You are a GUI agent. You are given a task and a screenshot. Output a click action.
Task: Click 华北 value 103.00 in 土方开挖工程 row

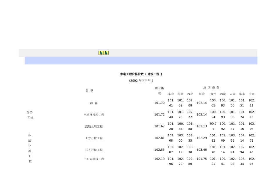point(180,138)
